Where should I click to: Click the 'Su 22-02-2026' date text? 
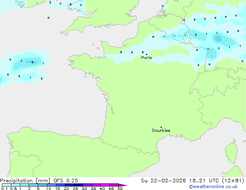tap(163, 181)
